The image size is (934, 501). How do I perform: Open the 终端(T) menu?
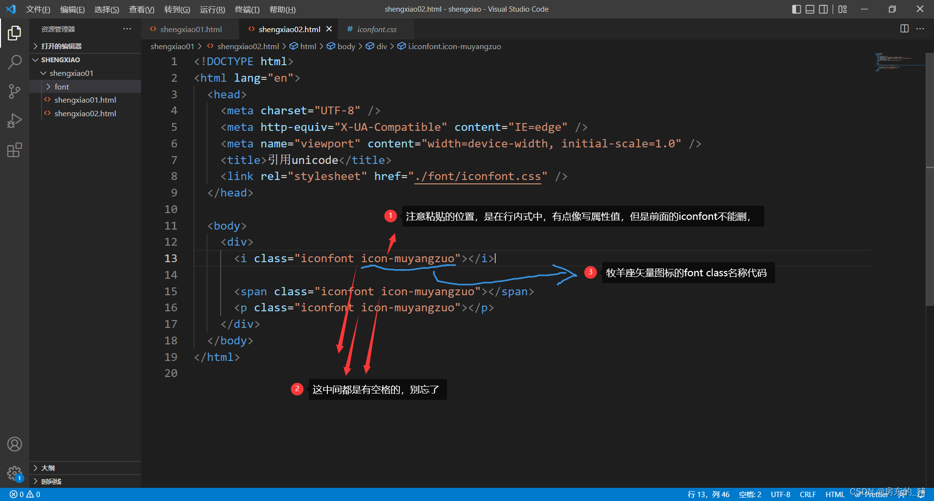click(x=247, y=9)
